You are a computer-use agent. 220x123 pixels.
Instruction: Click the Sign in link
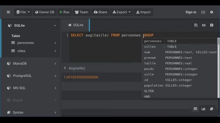click(191, 12)
